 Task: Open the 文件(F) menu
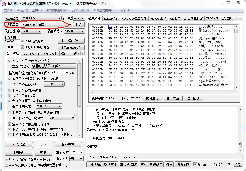tap(9, 10)
